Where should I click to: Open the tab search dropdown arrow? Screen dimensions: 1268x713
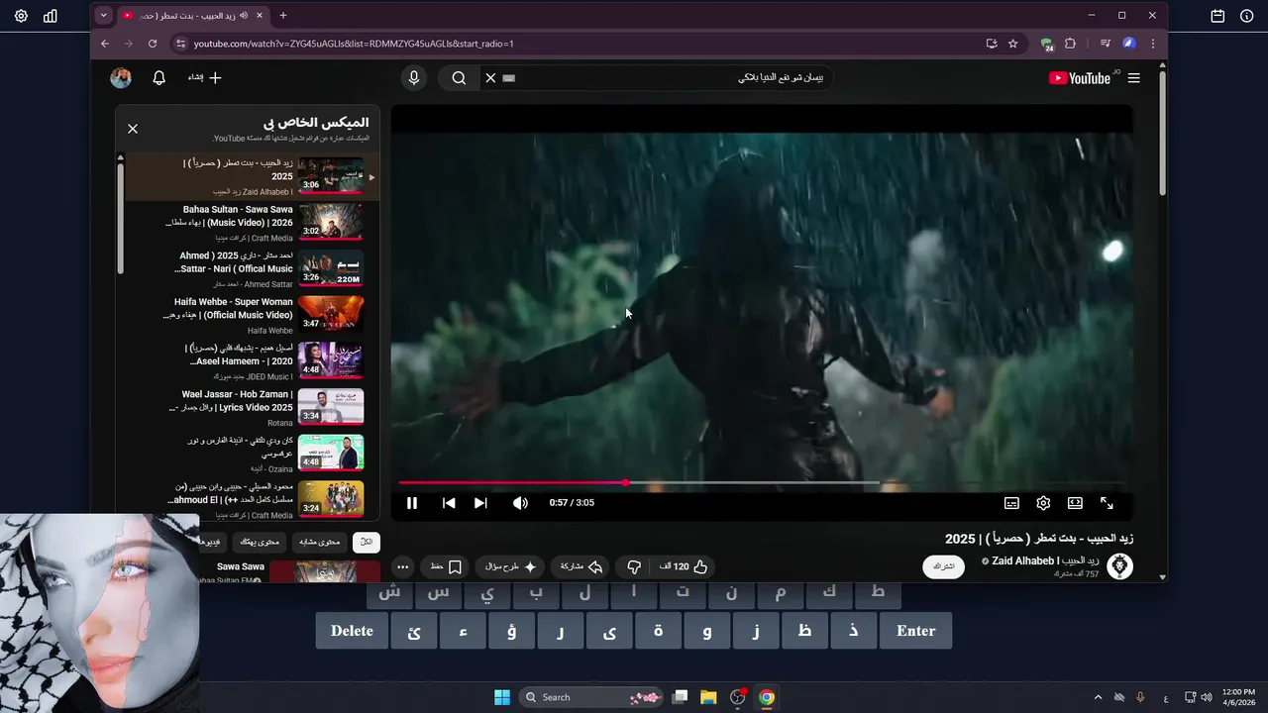coord(103,16)
